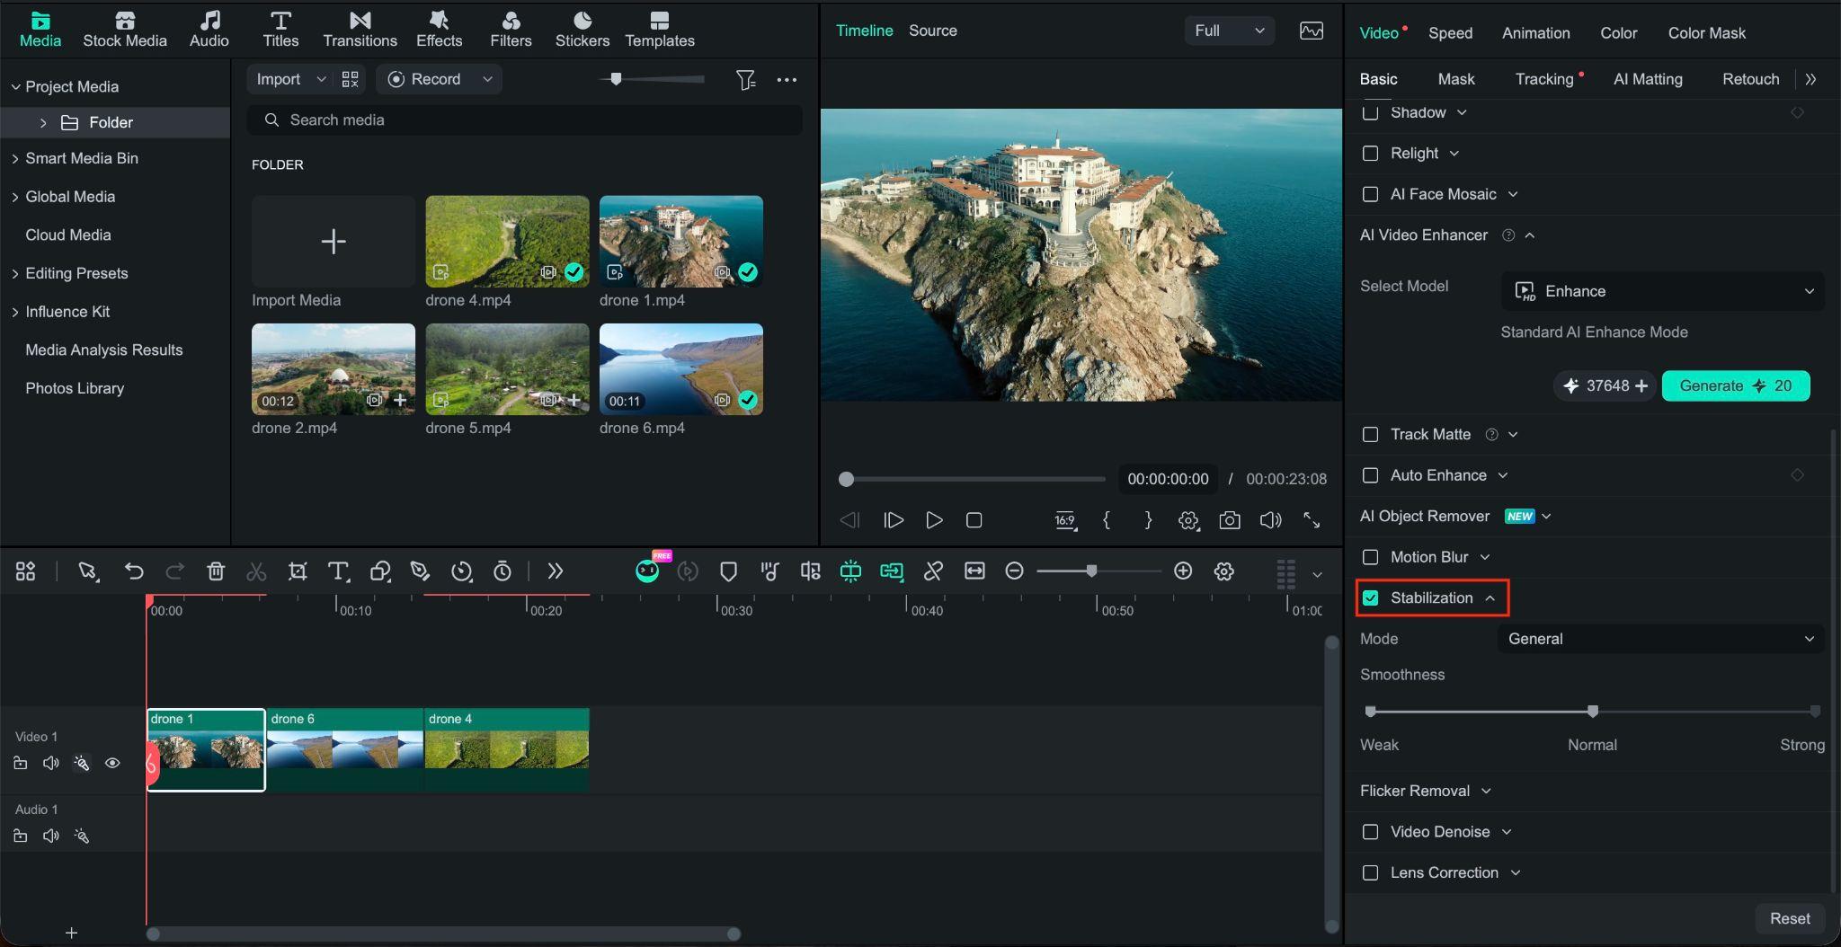The height and width of the screenshot is (947, 1841).
Task: Enable the AI Face Mosaic checkbox
Action: (1370, 194)
